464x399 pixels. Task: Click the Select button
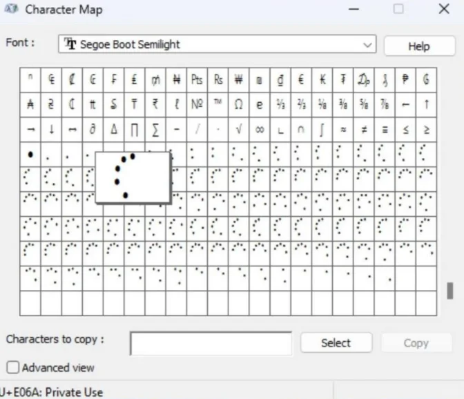point(336,343)
